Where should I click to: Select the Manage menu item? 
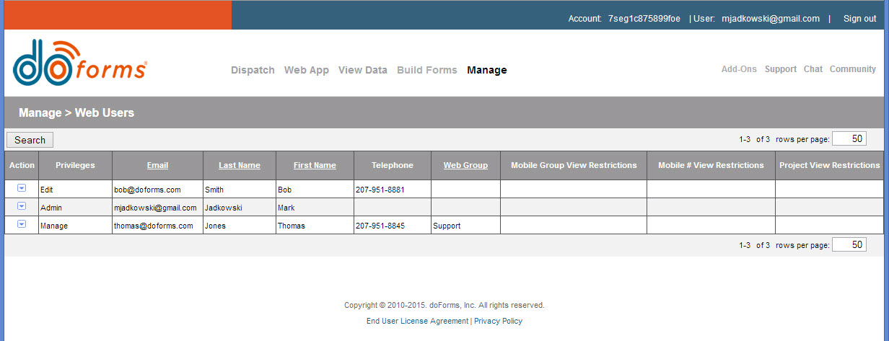pyautogui.click(x=487, y=70)
